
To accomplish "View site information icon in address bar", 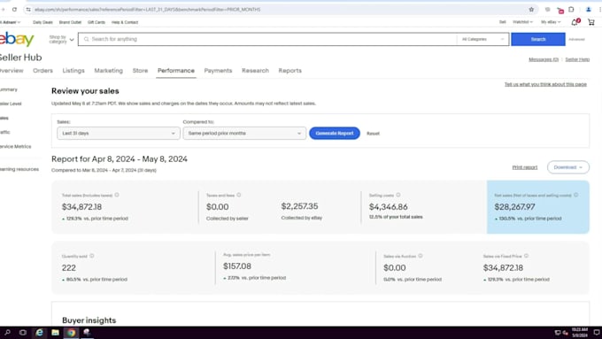I will coord(28,10).
